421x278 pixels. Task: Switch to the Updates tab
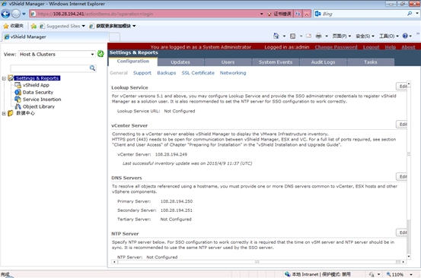(180, 62)
